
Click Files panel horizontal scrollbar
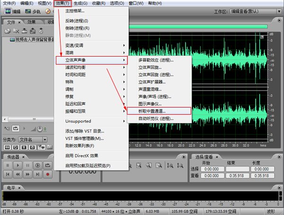[x=28, y=119]
